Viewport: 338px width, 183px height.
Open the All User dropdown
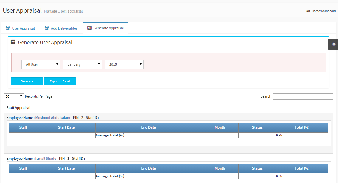(x=41, y=64)
